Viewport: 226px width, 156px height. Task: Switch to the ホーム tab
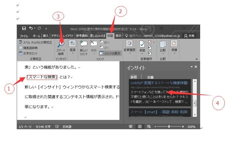36,36
